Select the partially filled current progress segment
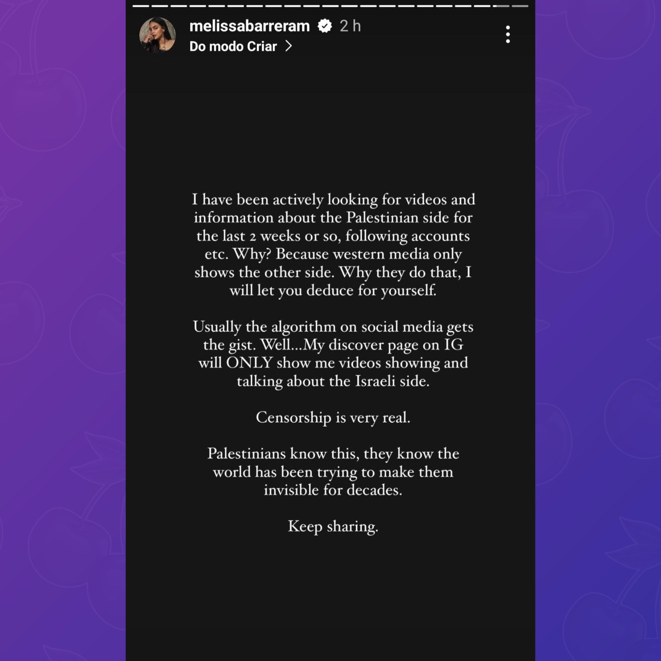Viewport: 661px width, 661px height. click(501, 6)
